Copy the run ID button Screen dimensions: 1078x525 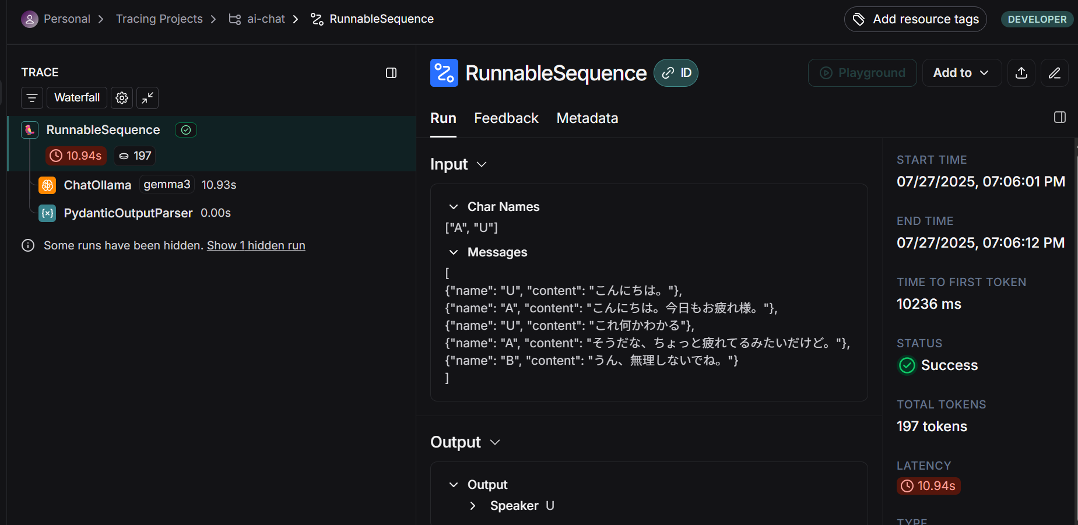676,73
